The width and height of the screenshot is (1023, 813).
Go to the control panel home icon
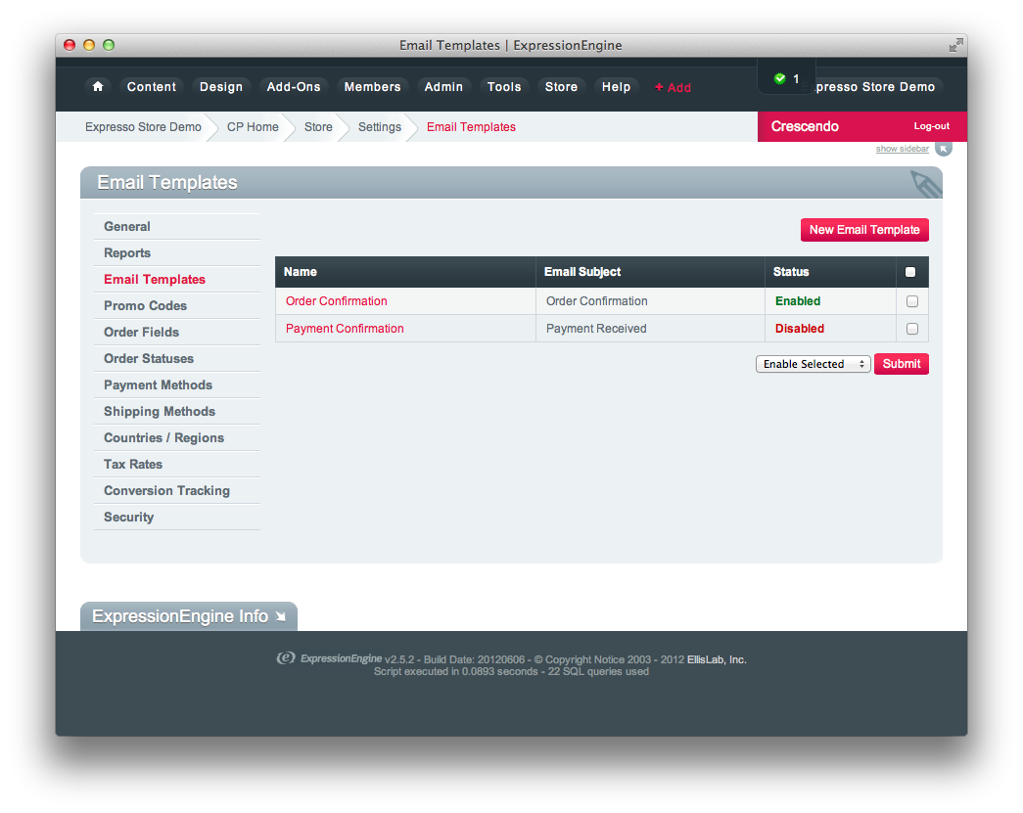[x=98, y=87]
